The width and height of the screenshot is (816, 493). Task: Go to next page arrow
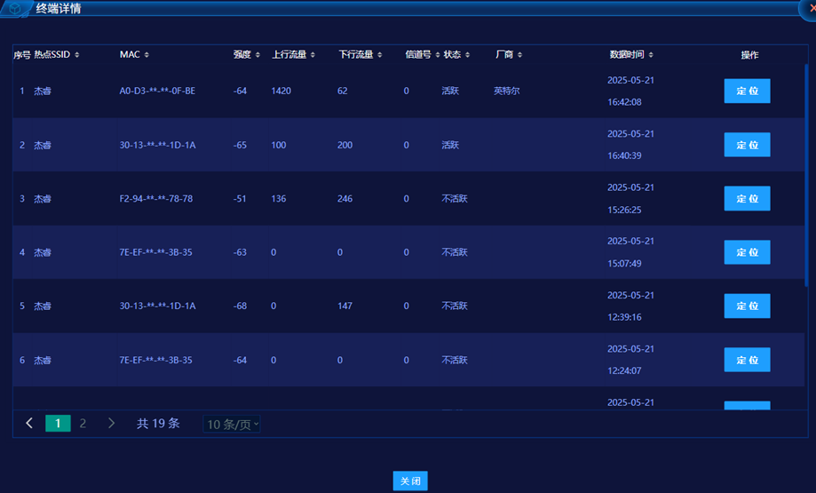[x=111, y=423]
